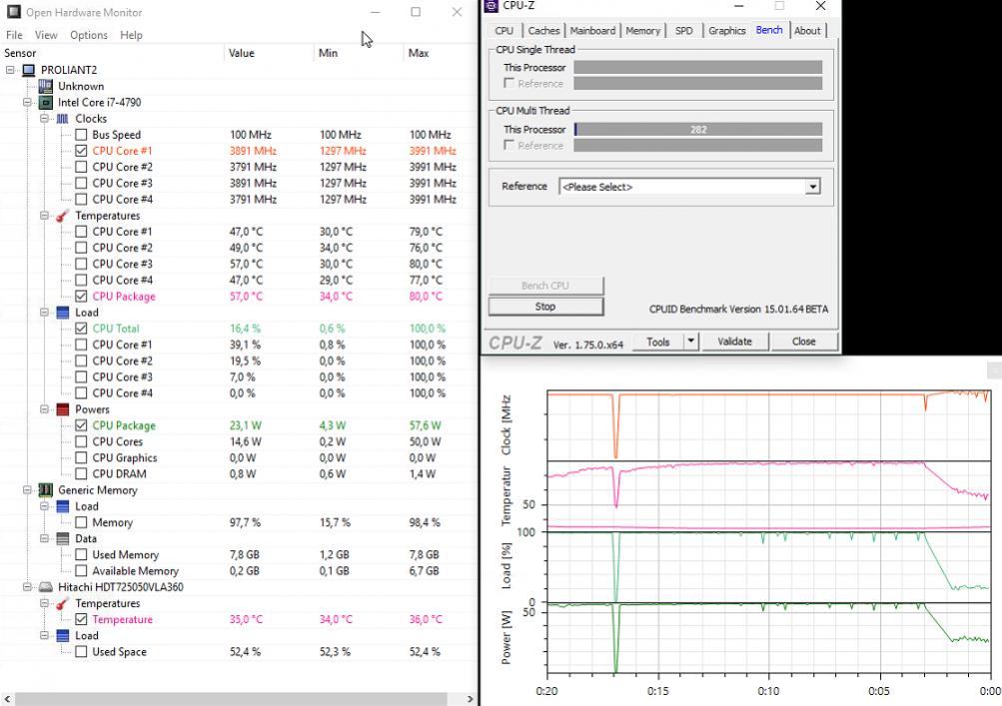The width and height of the screenshot is (1002, 706).
Task: Click the Generic Memory icon
Action: tap(45, 490)
